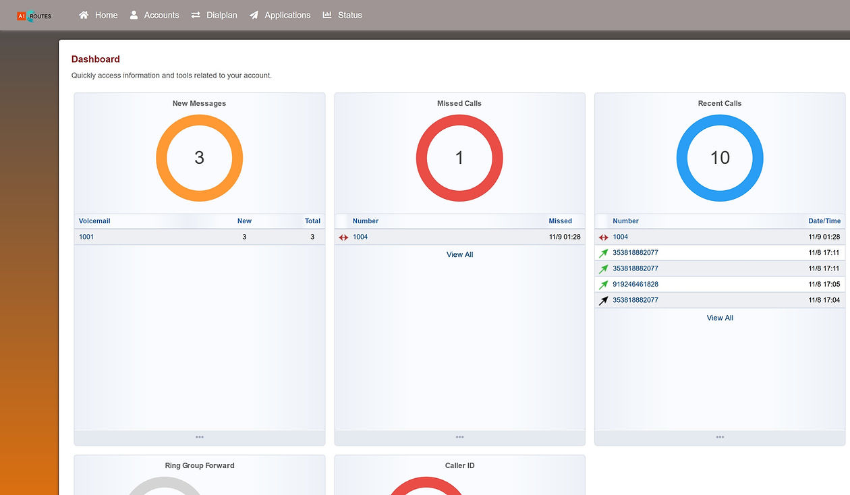Viewport: 850px width, 495px height.
Task: Click the New column header in messages table
Action: 244,221
